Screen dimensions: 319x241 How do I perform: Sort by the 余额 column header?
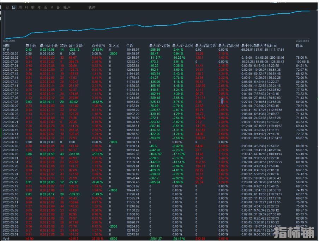tap(130, 45)
